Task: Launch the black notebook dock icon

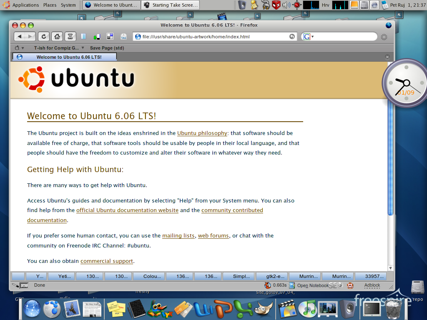Action: 136,309
